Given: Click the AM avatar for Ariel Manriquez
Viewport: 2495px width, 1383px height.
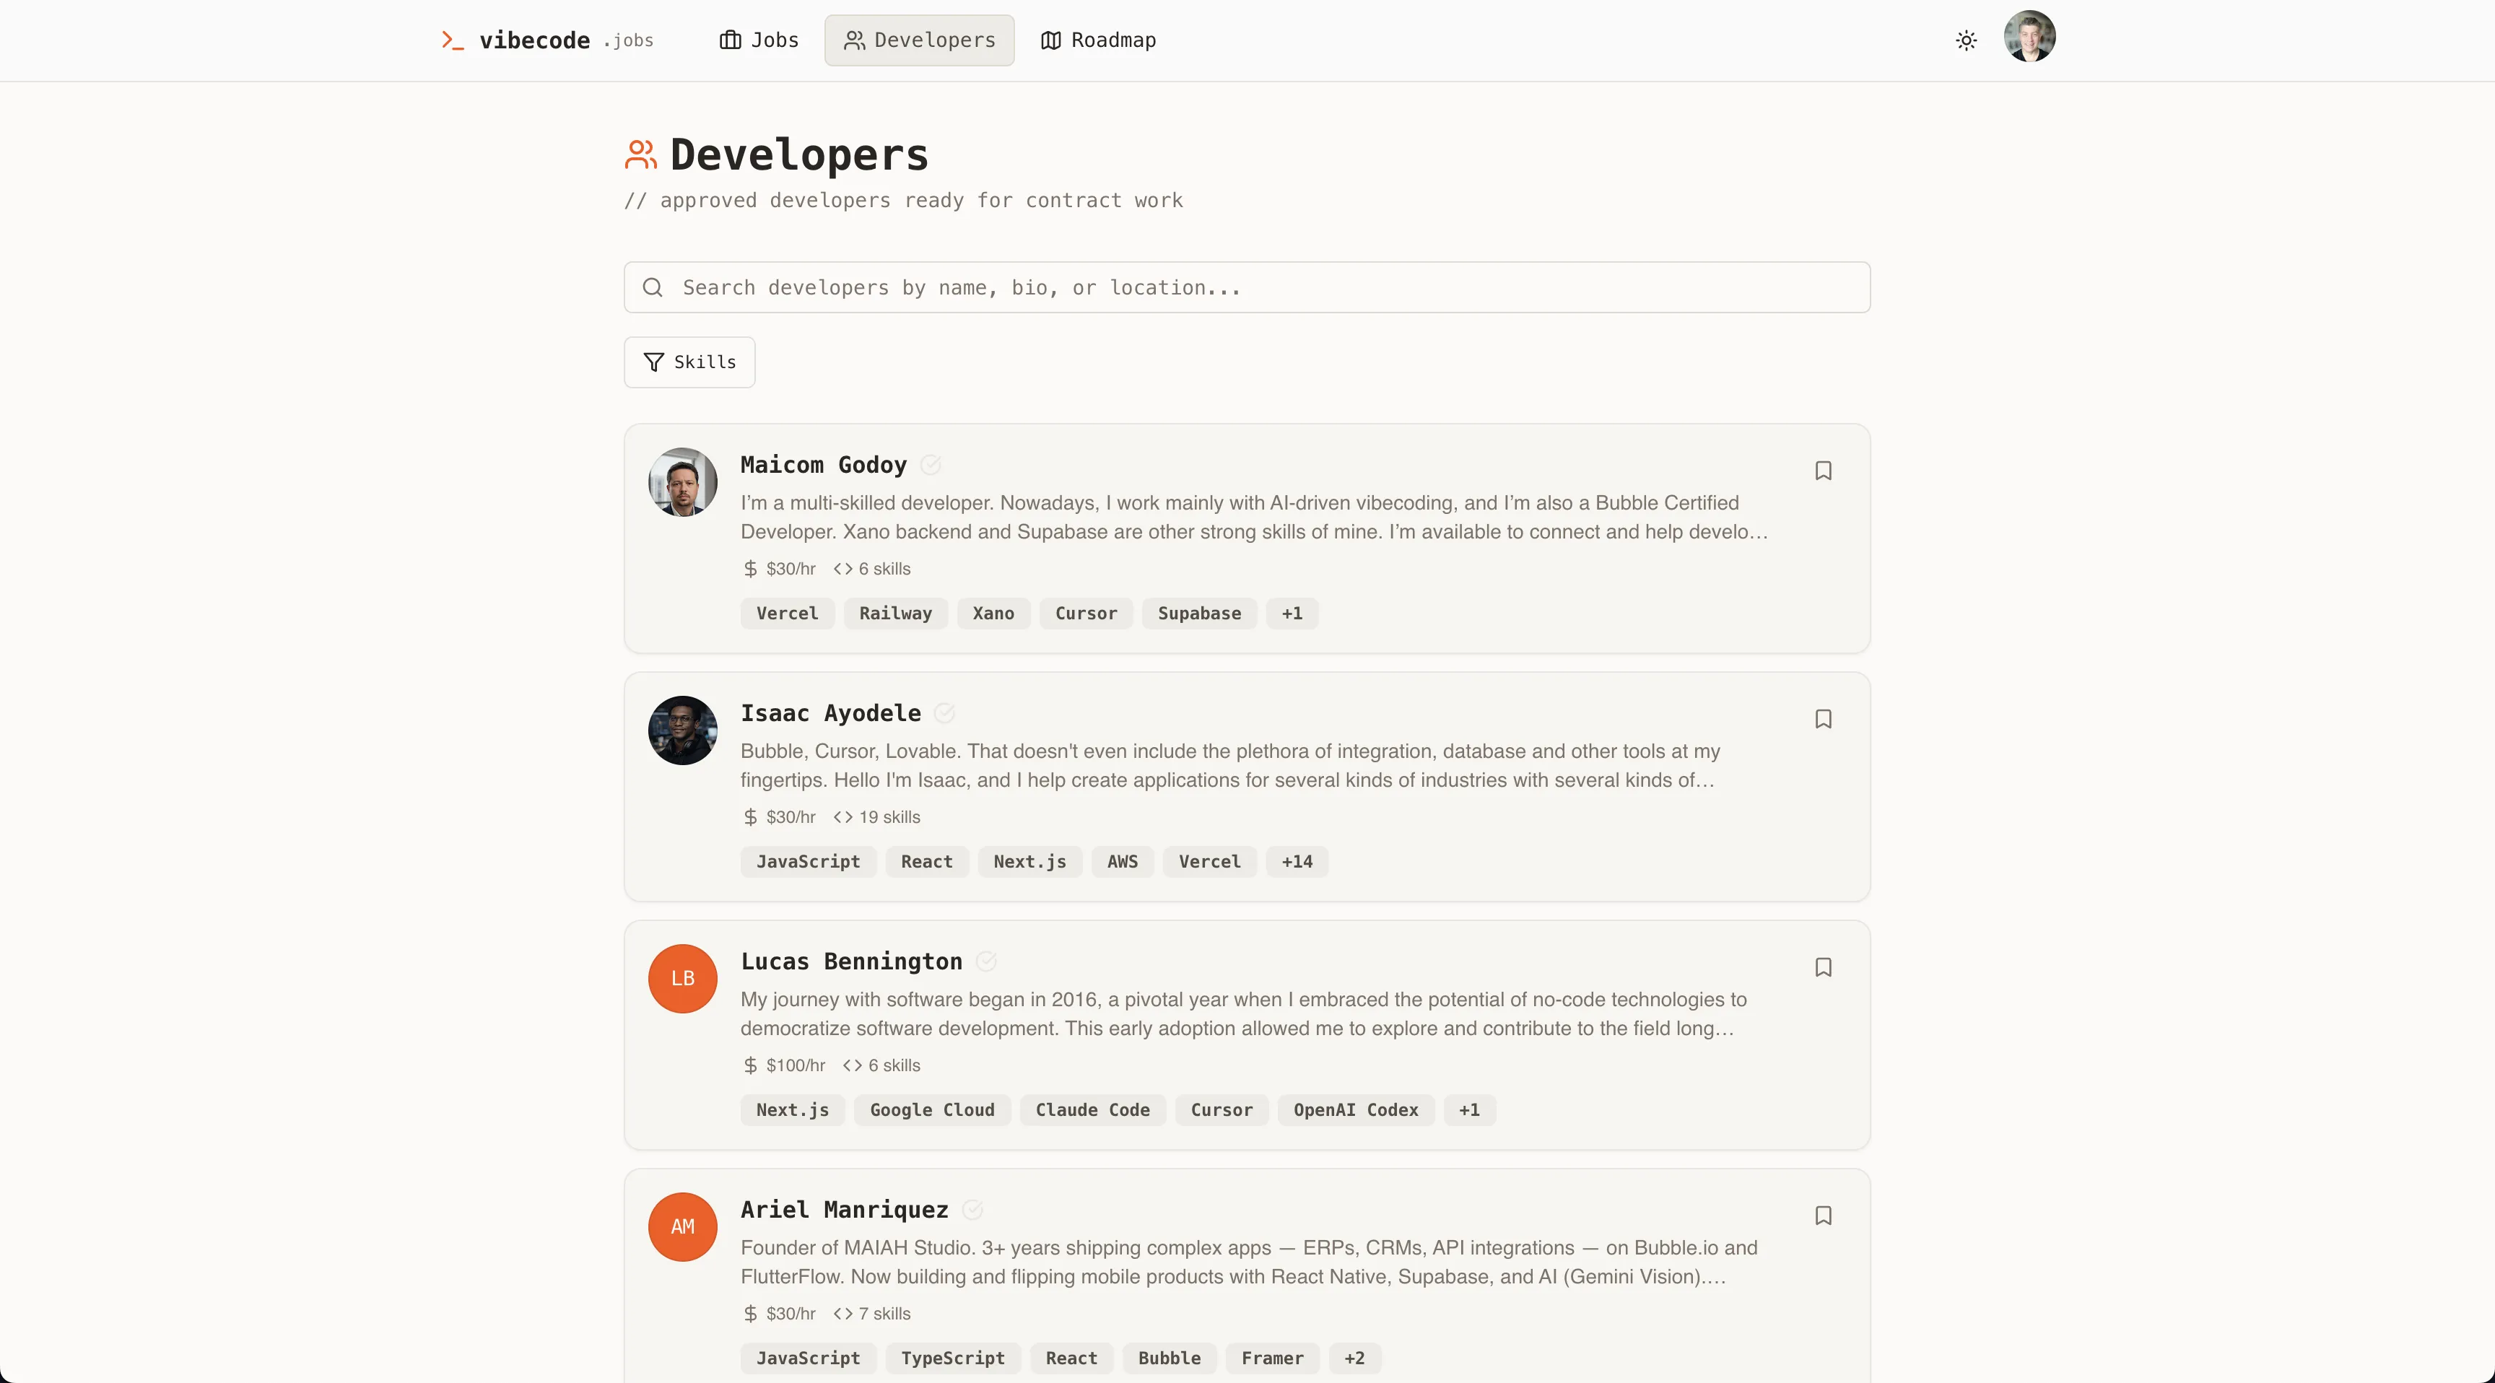Looking at the screenshot, I should point(683,1227).
